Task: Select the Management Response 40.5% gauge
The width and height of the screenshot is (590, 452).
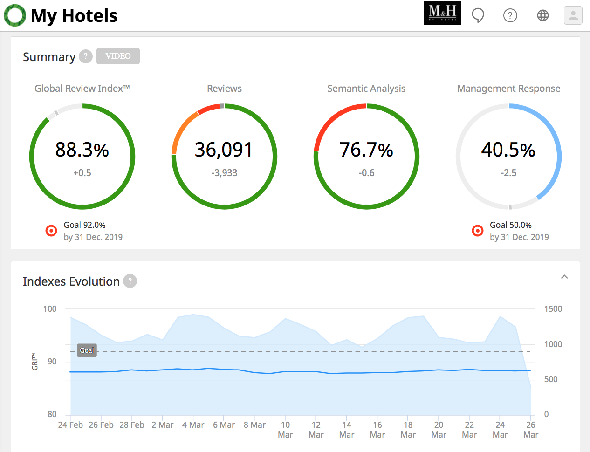Action: (x=508, y=157)
